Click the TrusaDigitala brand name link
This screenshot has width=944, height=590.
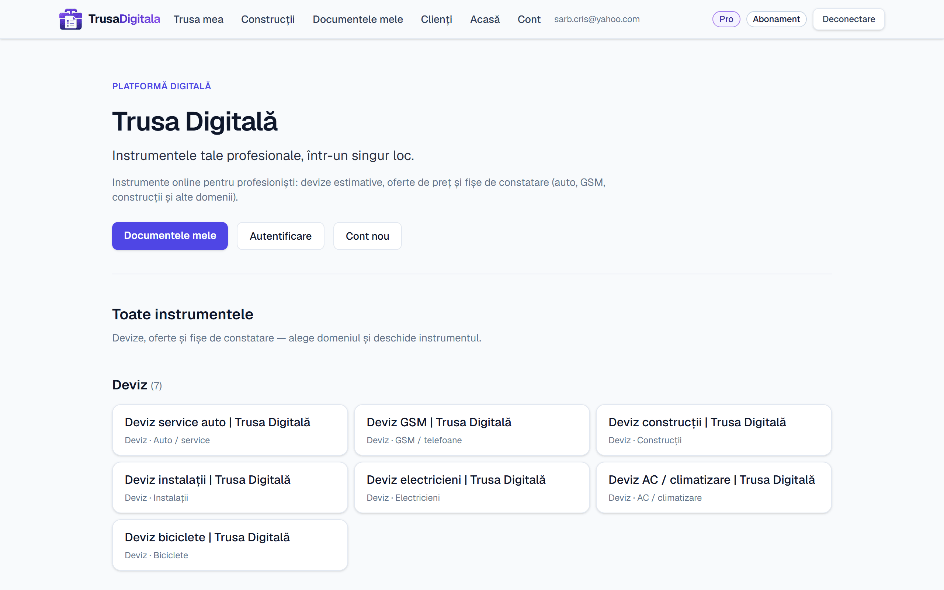(x=124, y=19)
